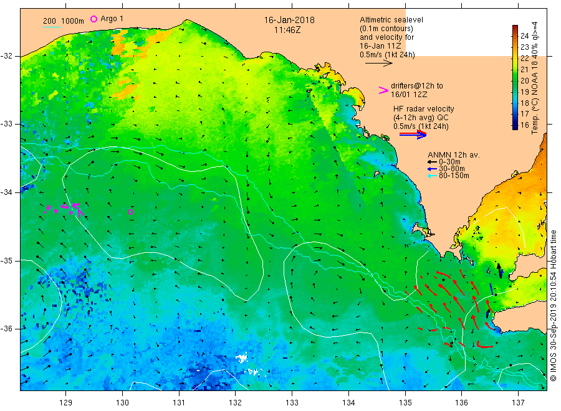Click the 11:46Z time label
561x411 pixels.
point(287,30)
